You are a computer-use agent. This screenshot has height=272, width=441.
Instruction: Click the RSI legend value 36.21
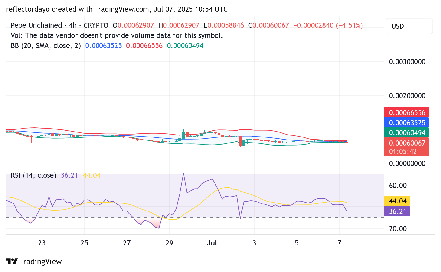(69, 175)
